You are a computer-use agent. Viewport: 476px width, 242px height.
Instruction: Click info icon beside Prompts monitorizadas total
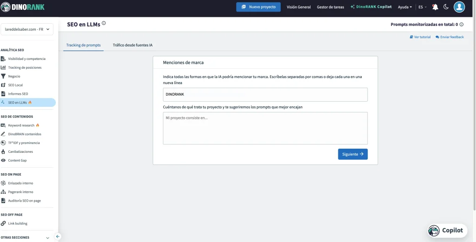coord(462,24)
